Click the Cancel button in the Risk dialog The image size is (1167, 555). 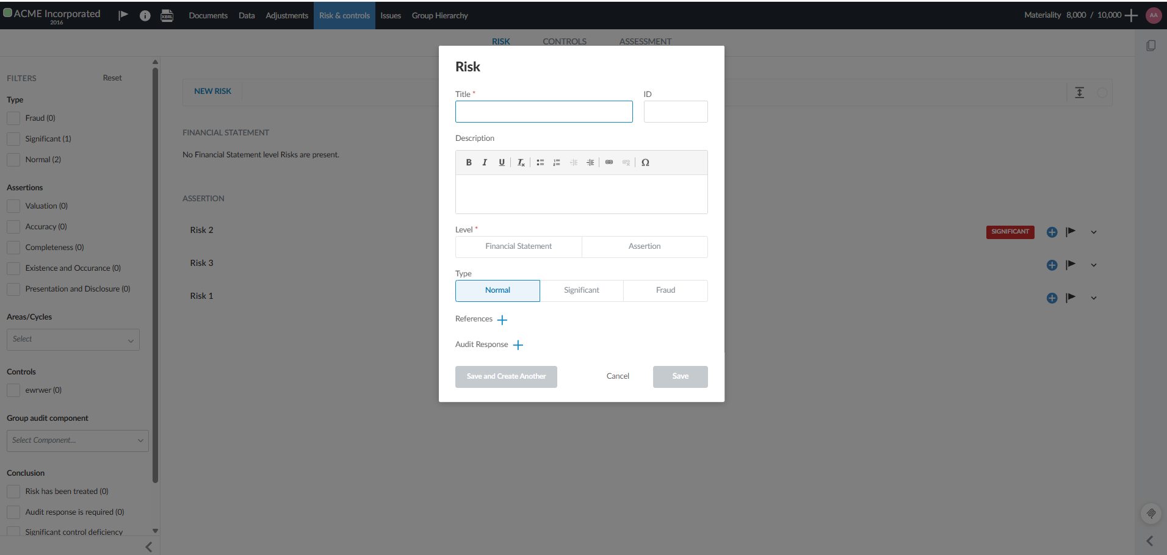[x=617, y=376]
